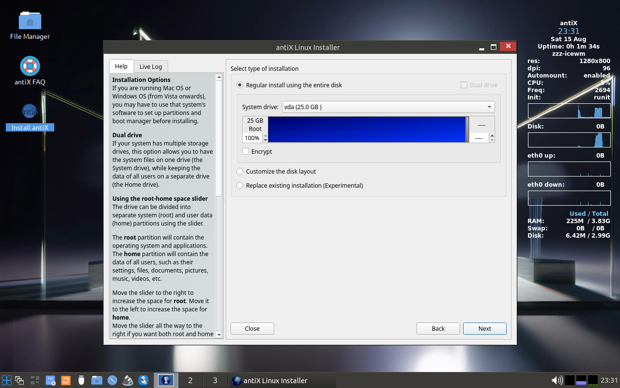
Task: Click the Root percentage input field
Action: point(252,138)
